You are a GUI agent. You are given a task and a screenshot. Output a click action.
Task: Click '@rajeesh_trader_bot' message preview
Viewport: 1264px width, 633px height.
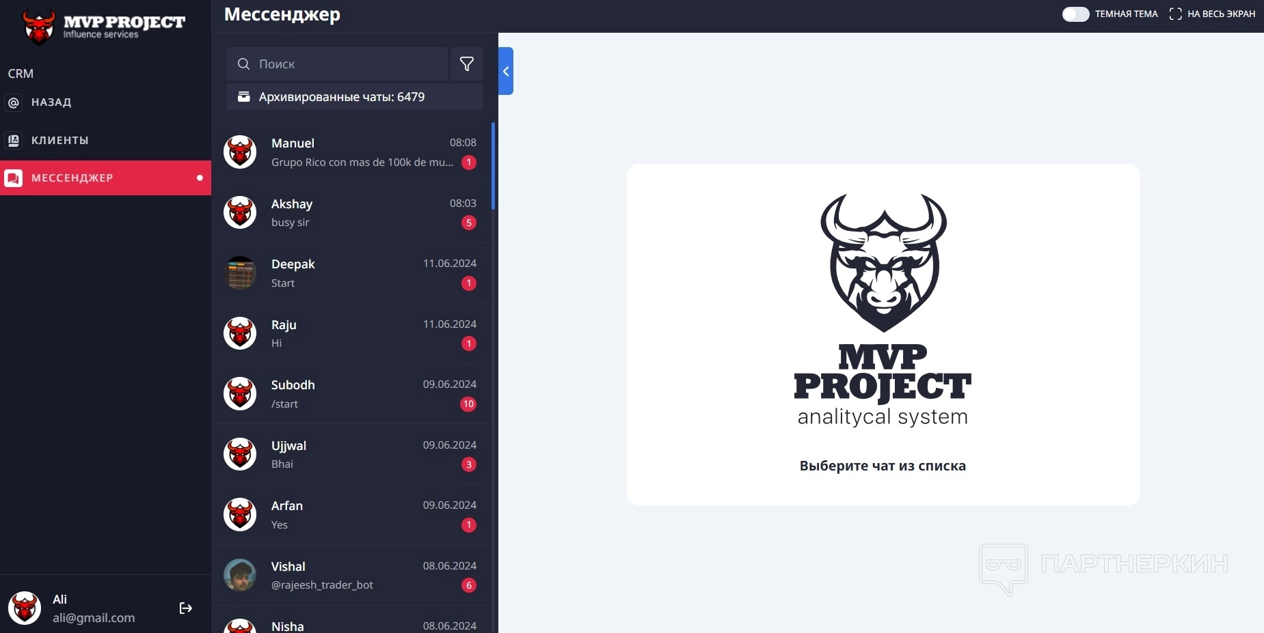coord(322,585)
